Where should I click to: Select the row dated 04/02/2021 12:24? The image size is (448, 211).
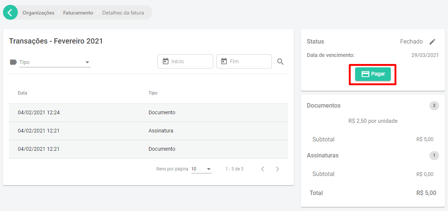tap(148, 113)
